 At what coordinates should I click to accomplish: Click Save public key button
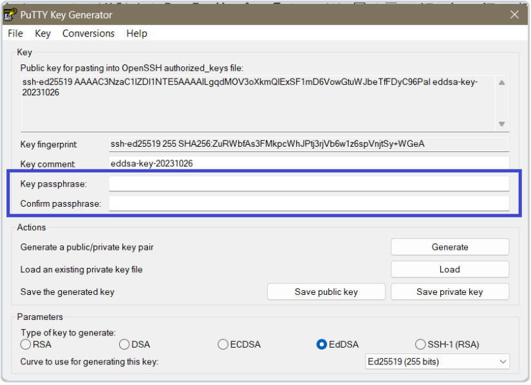[326, 292]
